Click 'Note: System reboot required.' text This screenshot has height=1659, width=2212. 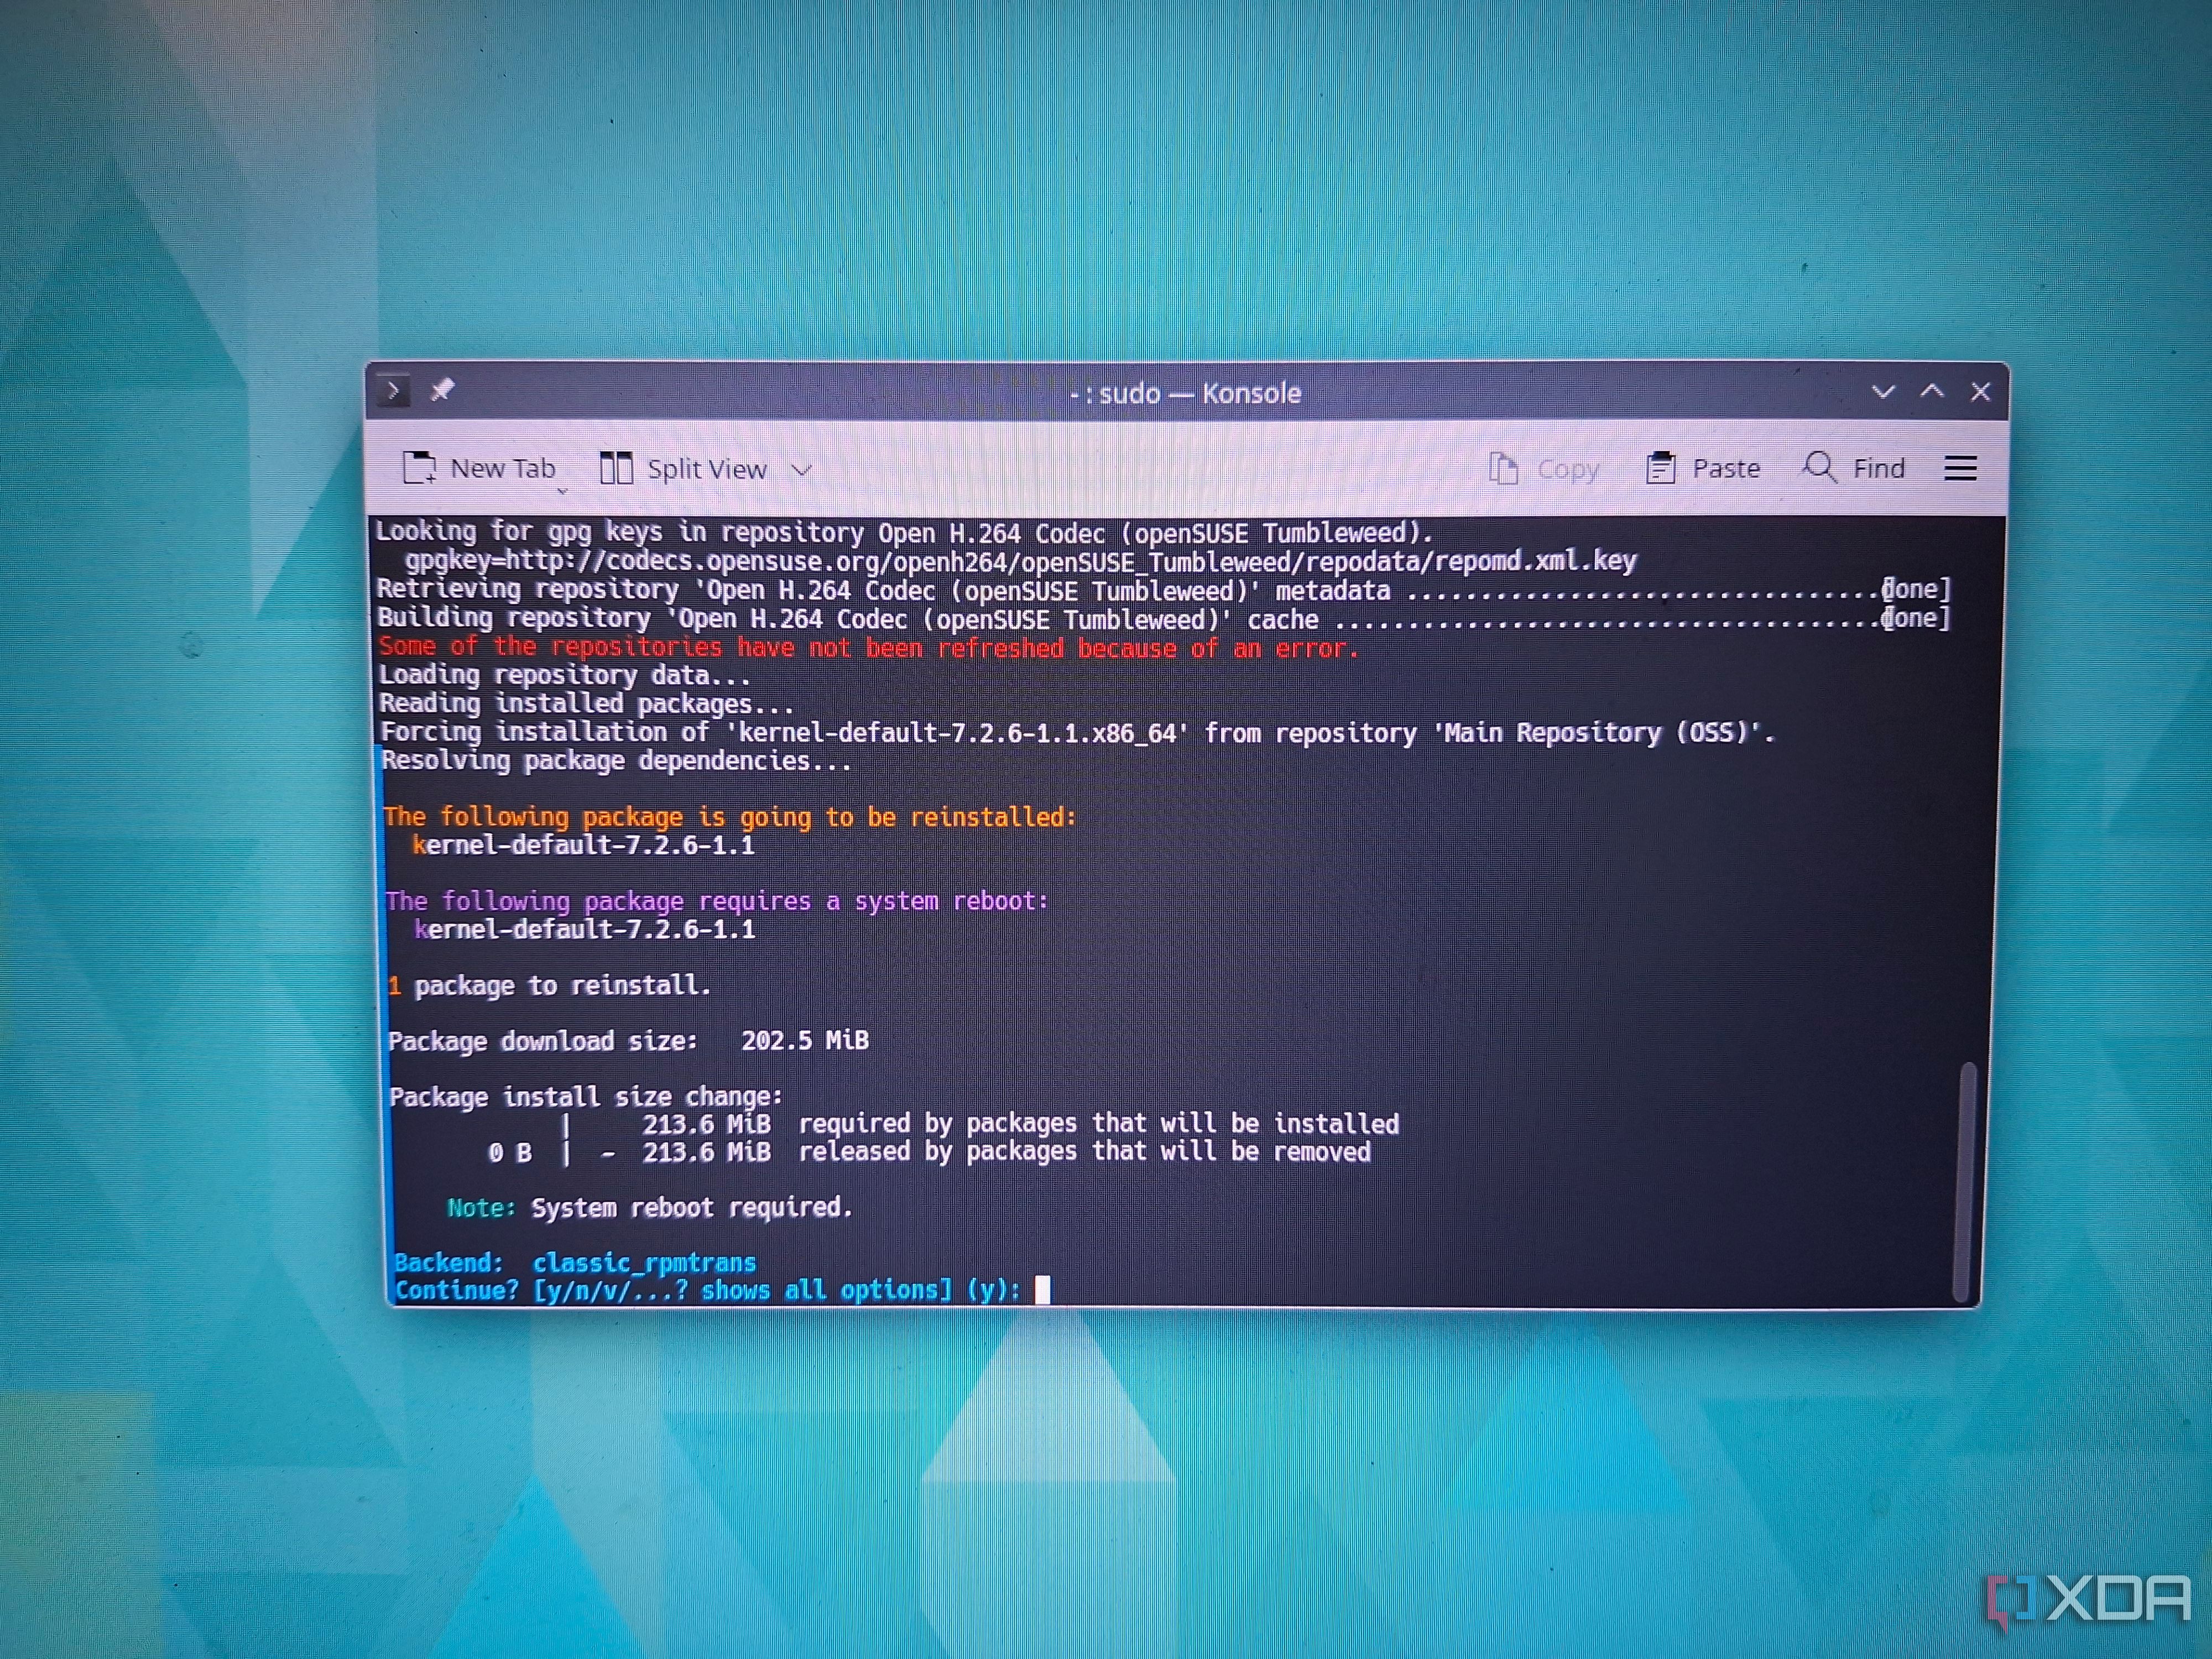[x=649, y=1208]
